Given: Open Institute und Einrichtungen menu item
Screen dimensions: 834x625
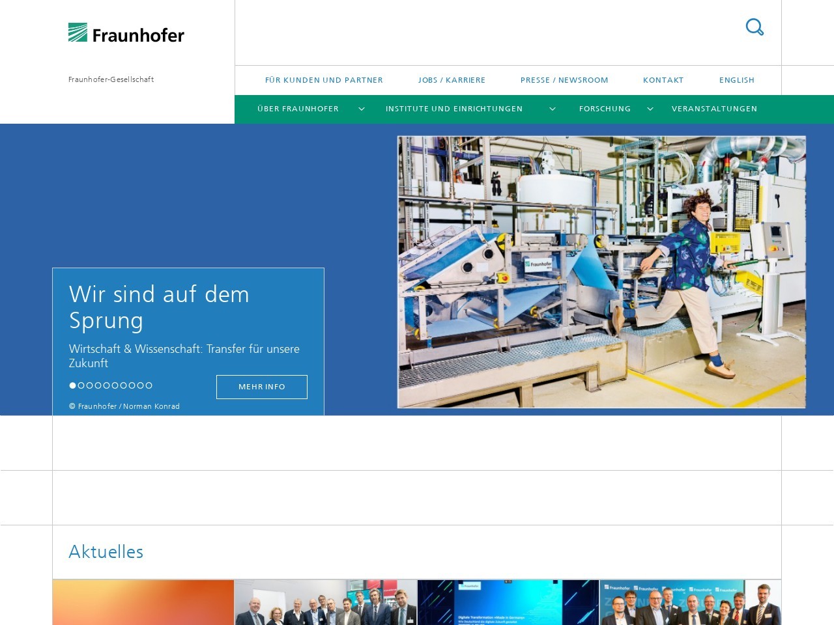Looking at the screenshot, I should coord(454,109).
